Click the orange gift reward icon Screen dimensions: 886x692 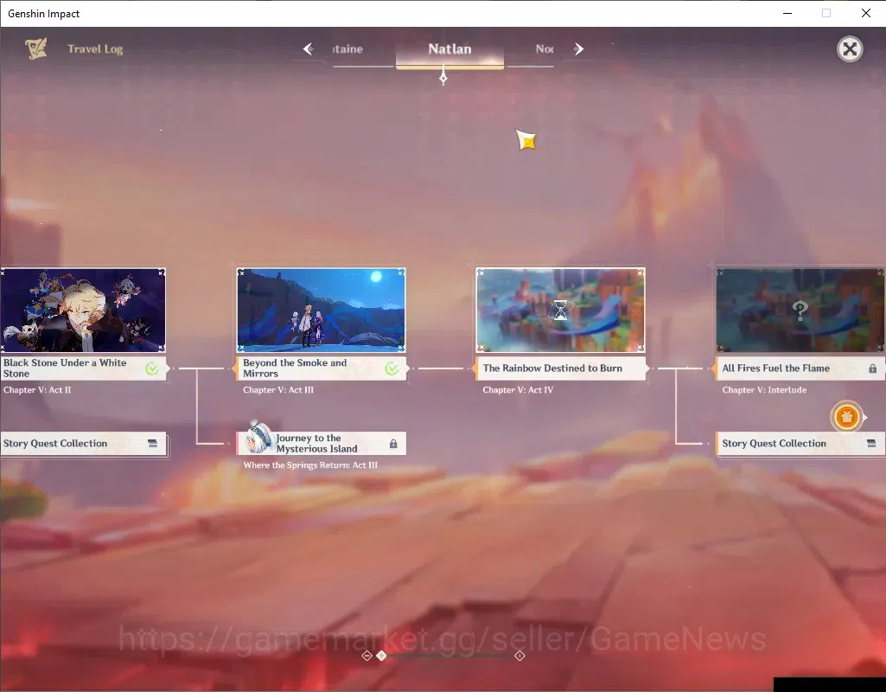(x=846, y=417)
